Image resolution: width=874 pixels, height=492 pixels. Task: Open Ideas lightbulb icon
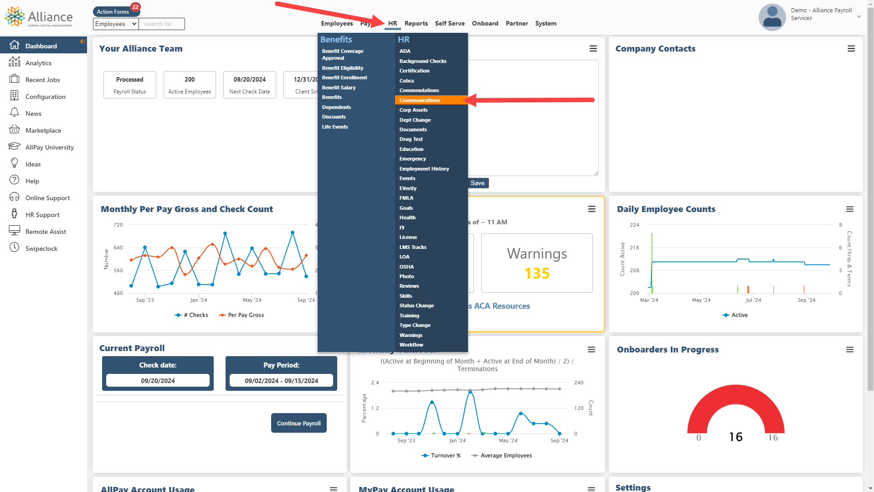point(15,163)
